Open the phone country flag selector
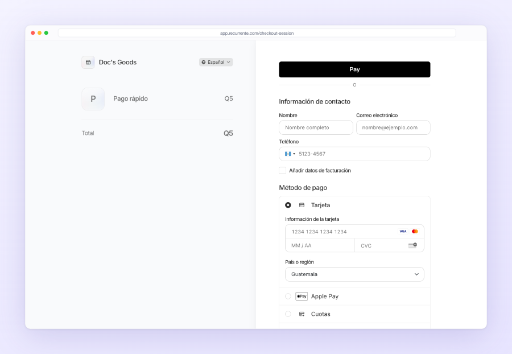This screenshot has height=354, width=512. click(290, 154)
